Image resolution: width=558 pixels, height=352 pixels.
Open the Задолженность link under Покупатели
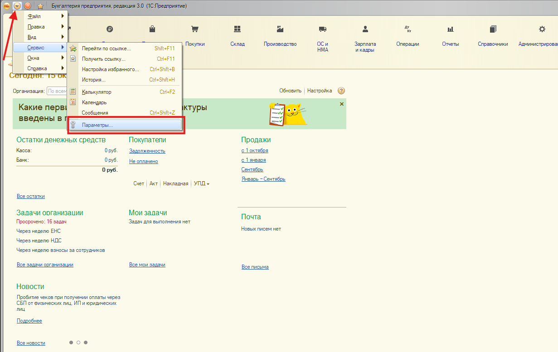pyautogui.click(x=147, y=151)
